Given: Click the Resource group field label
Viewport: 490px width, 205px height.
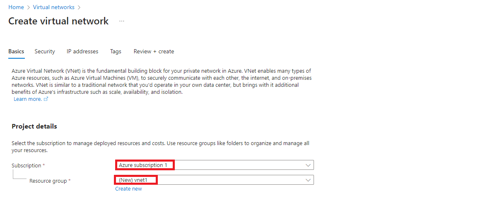Looking at the screenshot, I should 48,181.
